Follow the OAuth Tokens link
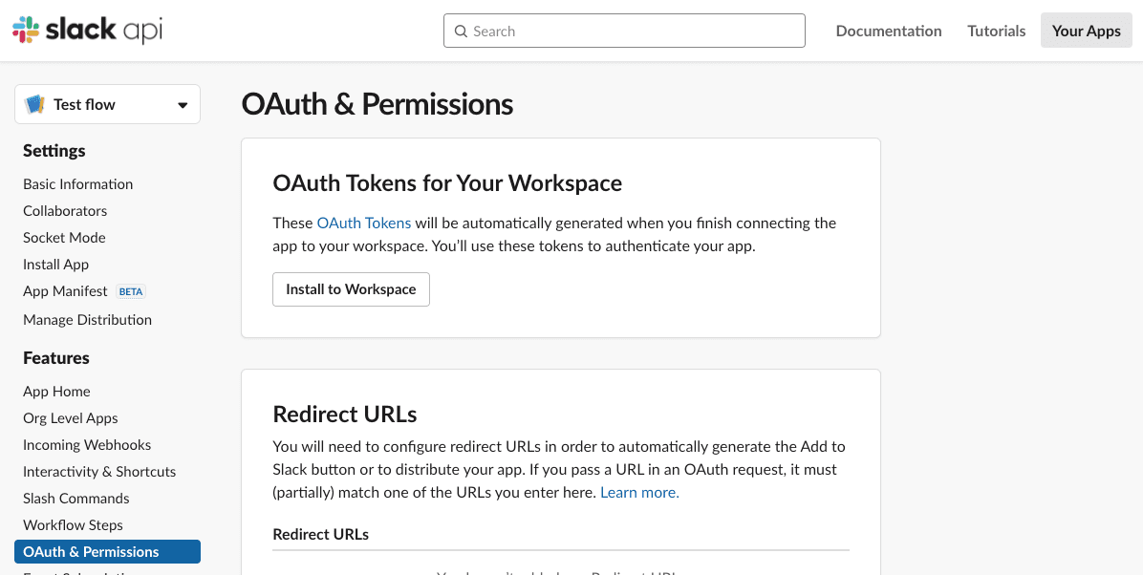Viewport: 1143px width, 575px height. [363, 223]
